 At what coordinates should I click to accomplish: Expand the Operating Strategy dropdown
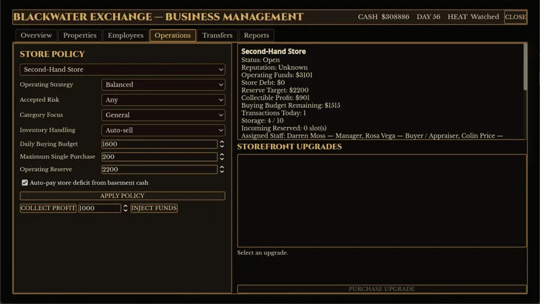pyautogui.click(x=163, y=85)
